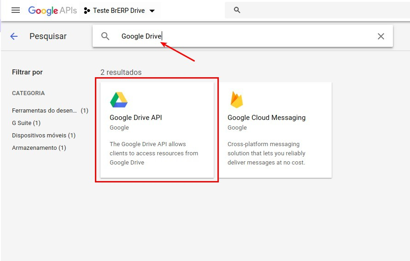
Task: Click the Firebase flame logo
Action: click(x=237, y=100)
